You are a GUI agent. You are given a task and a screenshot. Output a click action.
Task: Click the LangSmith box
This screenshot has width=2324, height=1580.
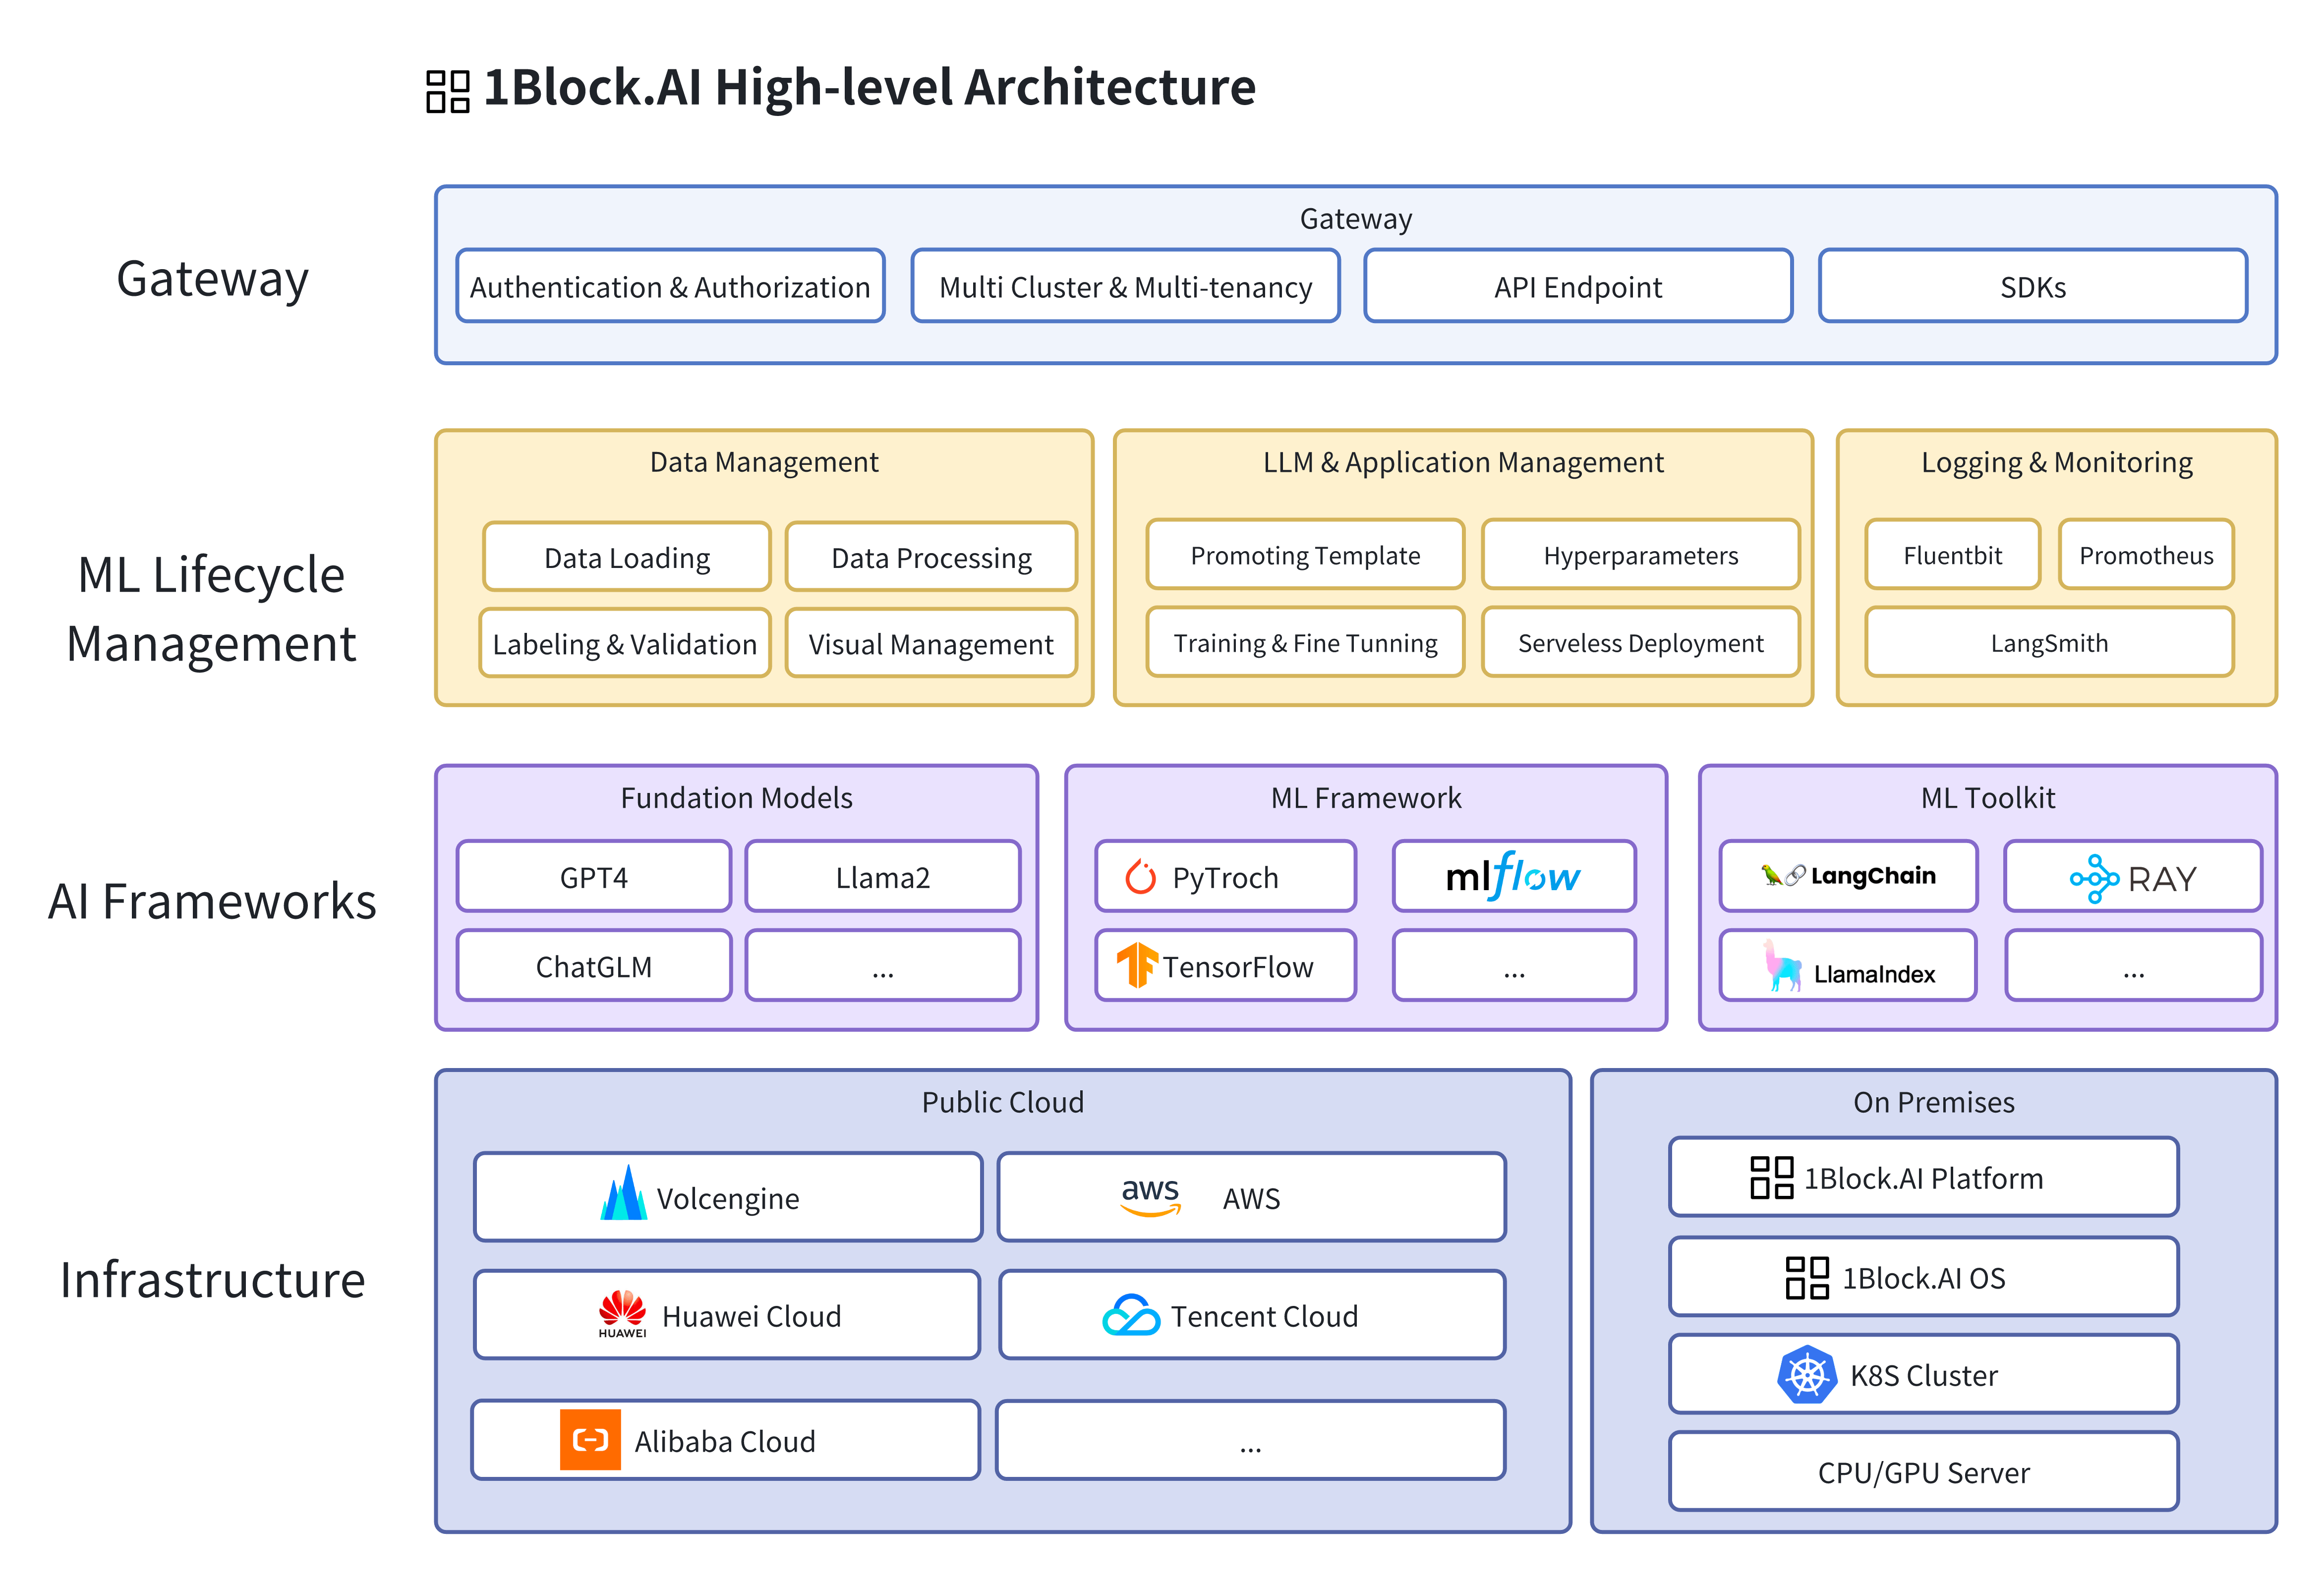[x=2049, y=642]
